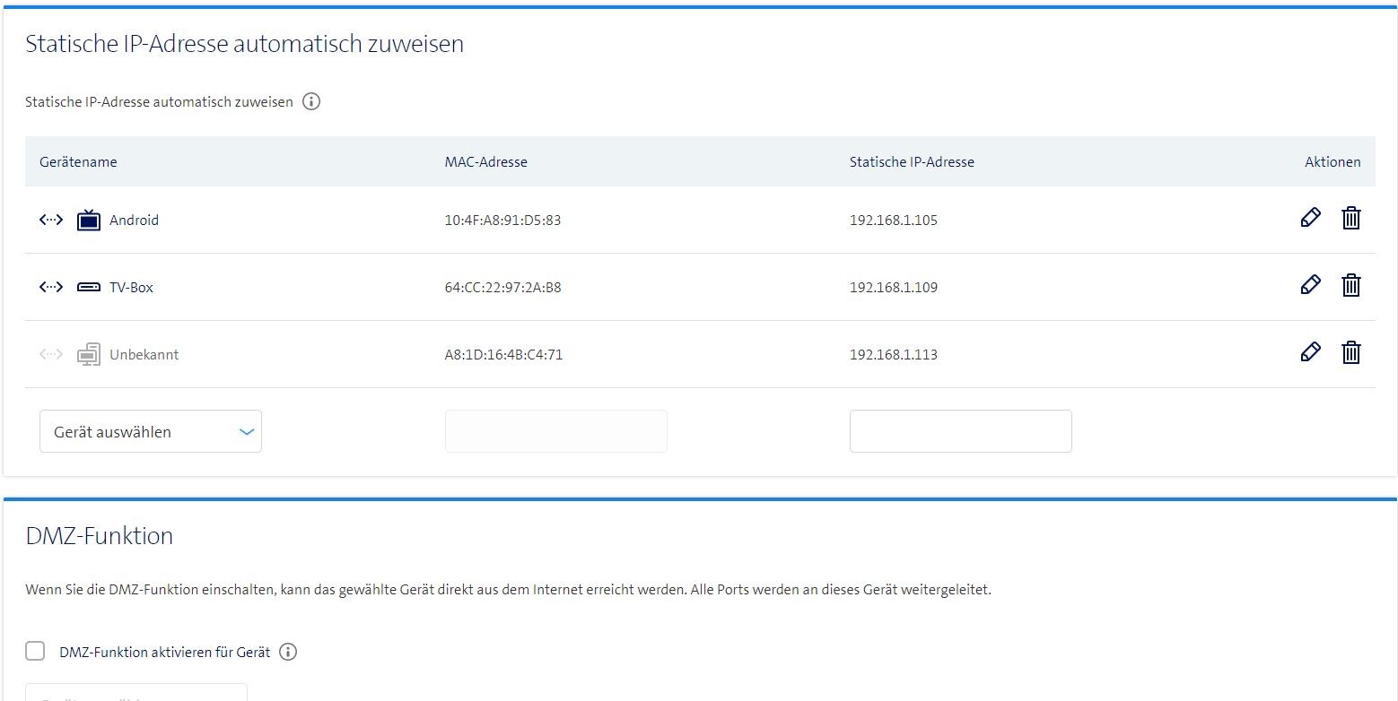This screenshot has width=1398, height=701.
Task: Click the Statische IP-Adresse column header
Action: pyautogui.click(x=912, y=161)
